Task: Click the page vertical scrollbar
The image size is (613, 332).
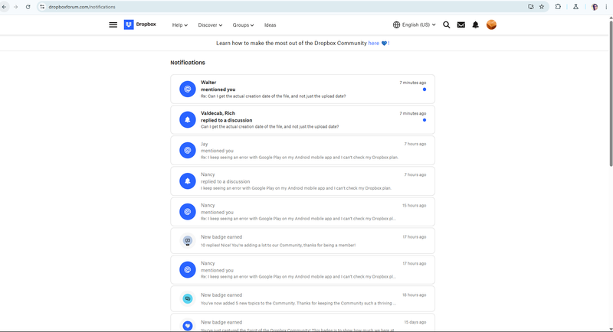Action: tap(610, 92)
